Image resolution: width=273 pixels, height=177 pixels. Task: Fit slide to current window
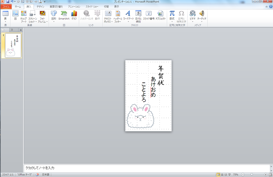270,175
